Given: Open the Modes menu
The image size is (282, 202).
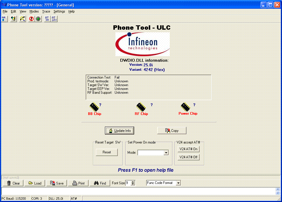Looking at the screenshot, I should tap(34, 11).
